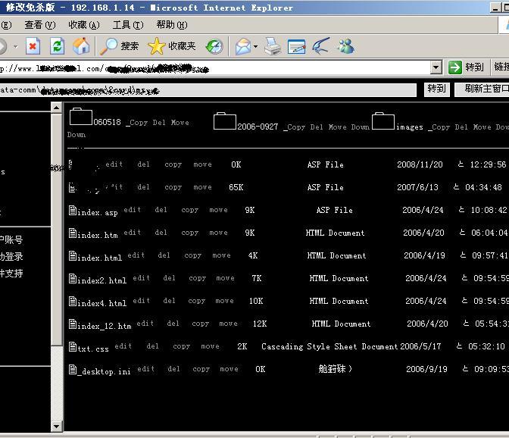
Task: Open the 060518 folder
Action: (x=81, y=118)
